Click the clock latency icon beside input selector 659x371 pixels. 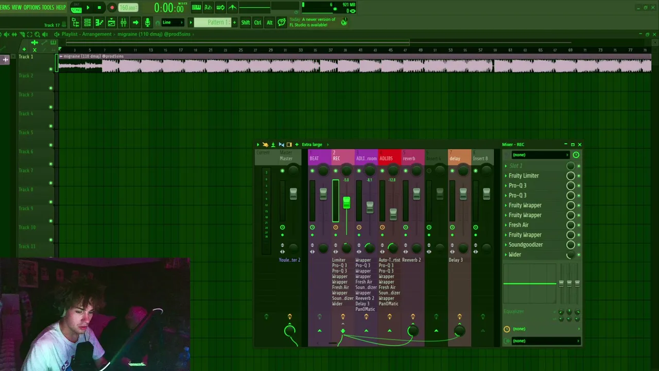[576, 155]
